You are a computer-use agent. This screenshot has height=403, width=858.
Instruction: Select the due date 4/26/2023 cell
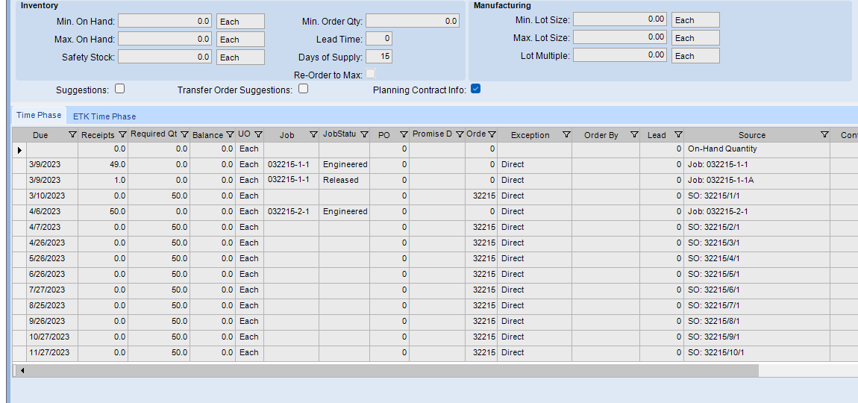coord(52,243)
